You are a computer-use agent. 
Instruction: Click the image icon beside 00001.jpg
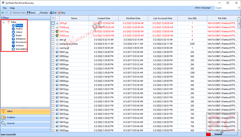click(57, 52)
